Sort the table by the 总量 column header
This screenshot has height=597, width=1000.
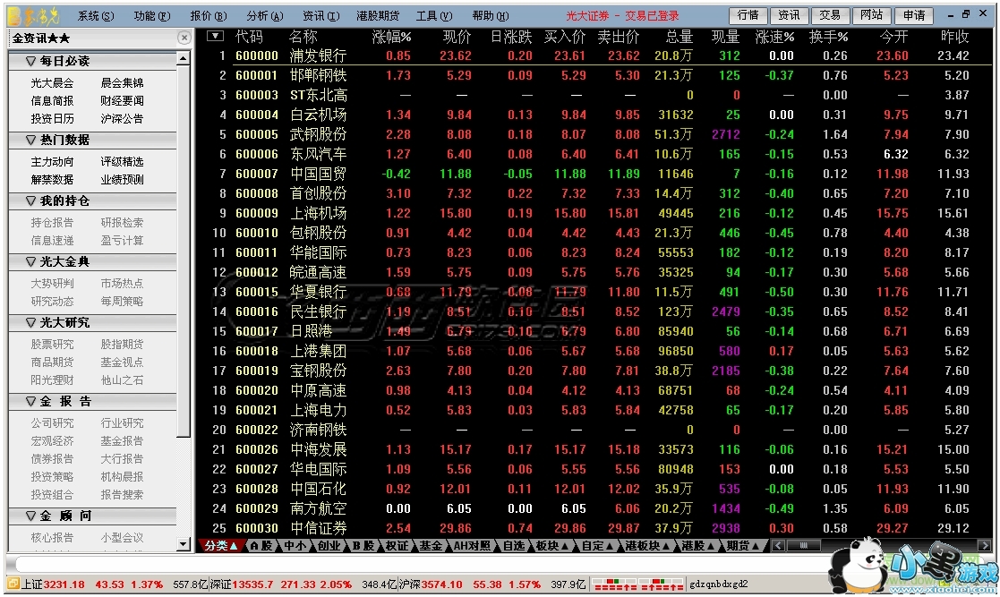coord(679,37)
